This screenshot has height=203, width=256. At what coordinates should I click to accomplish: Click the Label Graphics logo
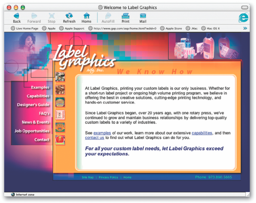84,59
